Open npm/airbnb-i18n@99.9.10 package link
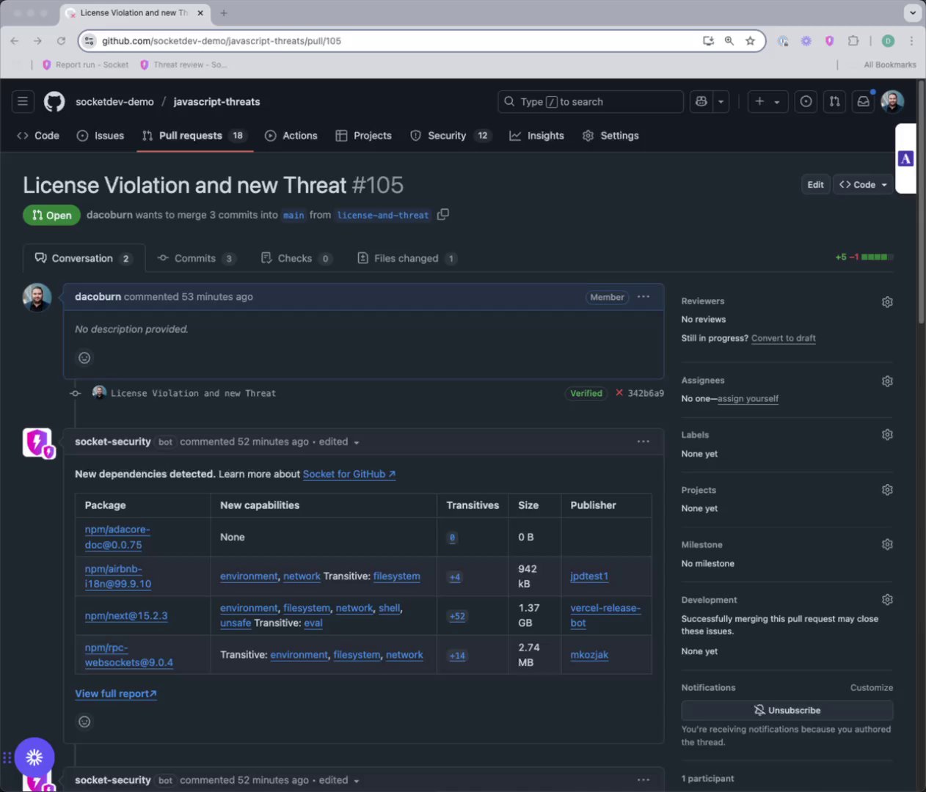 [117, 576]
